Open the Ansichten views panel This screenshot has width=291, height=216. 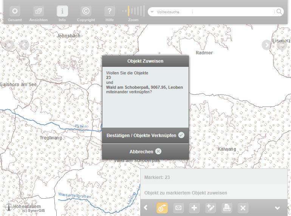[x=39, y=11]
